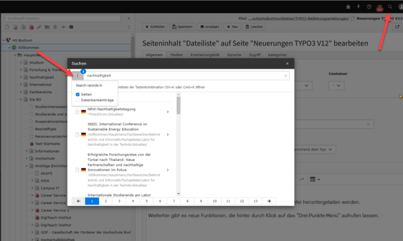This screenshot has width=403, height=241.
Task: Open the search options three-dot menu
Action: pos(77,76)
